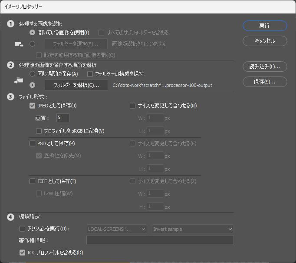Click the 保存(S)... button
The image size is (296, 263).
pos(265,82)
